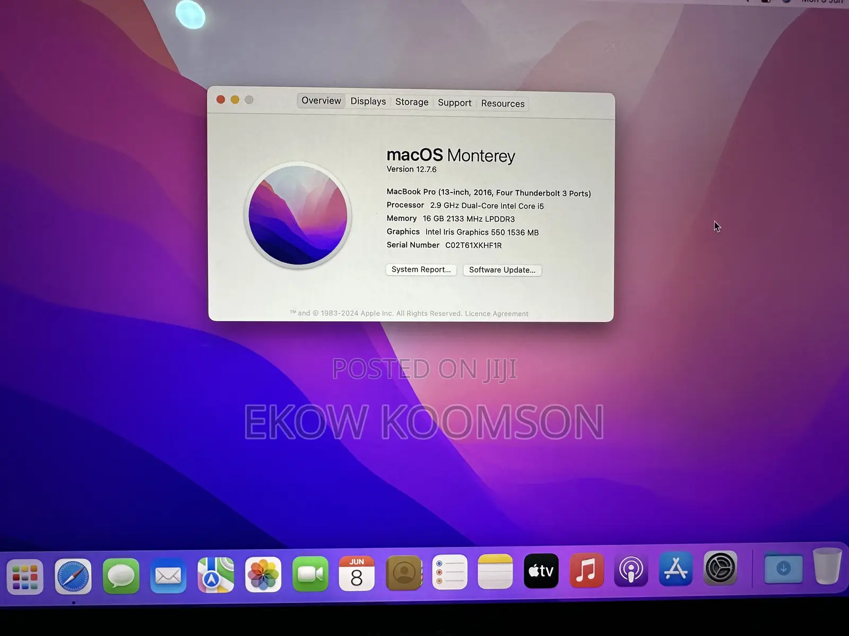Open Downloads folder in Dock
Screen dimensions: 849x636
(783, 568)
